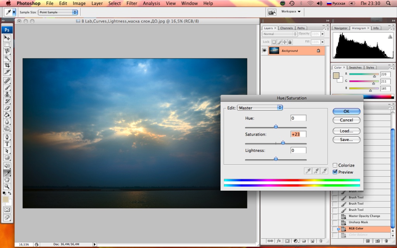The width and height of the screenshot is (397, 248).
Task: Pick the Hand tool in the toolbox
Action: (x=7, y=180)
